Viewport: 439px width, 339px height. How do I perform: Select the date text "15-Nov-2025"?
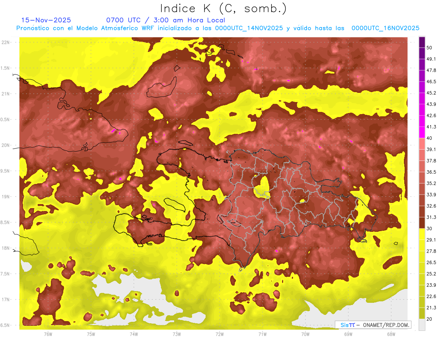tap(46, 20)
